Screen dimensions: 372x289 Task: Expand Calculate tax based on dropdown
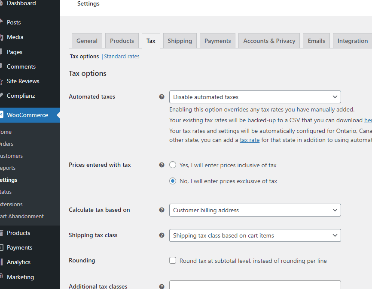255,210
